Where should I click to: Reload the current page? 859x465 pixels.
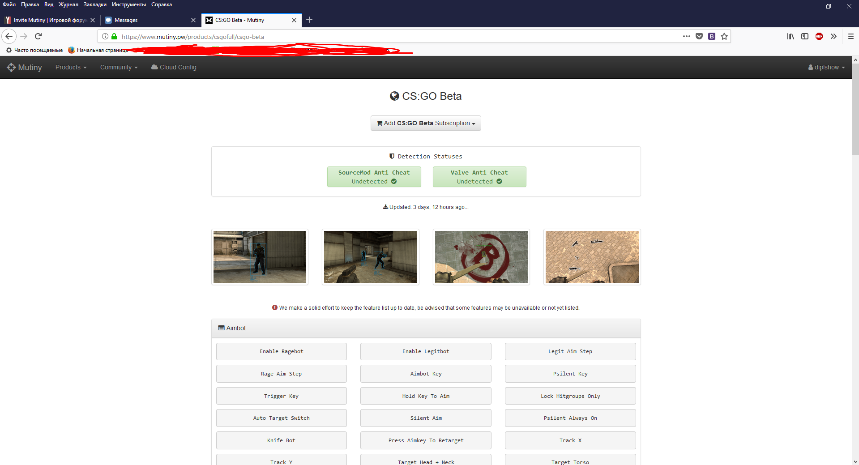(38, 36)
